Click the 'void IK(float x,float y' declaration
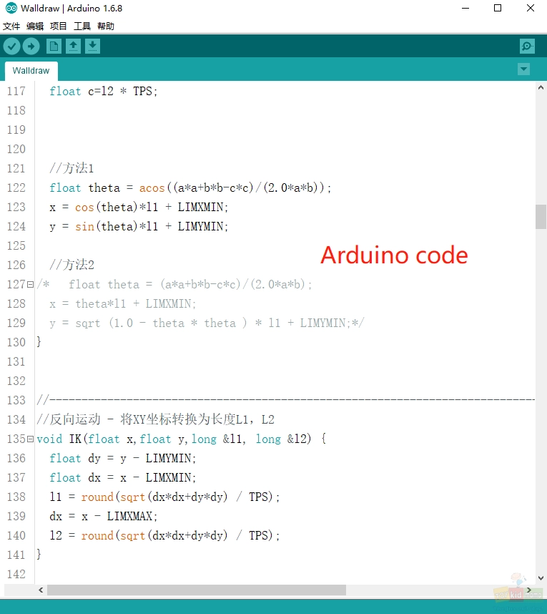This screenshot has height=614, width=547. click(x=182, y=439)
